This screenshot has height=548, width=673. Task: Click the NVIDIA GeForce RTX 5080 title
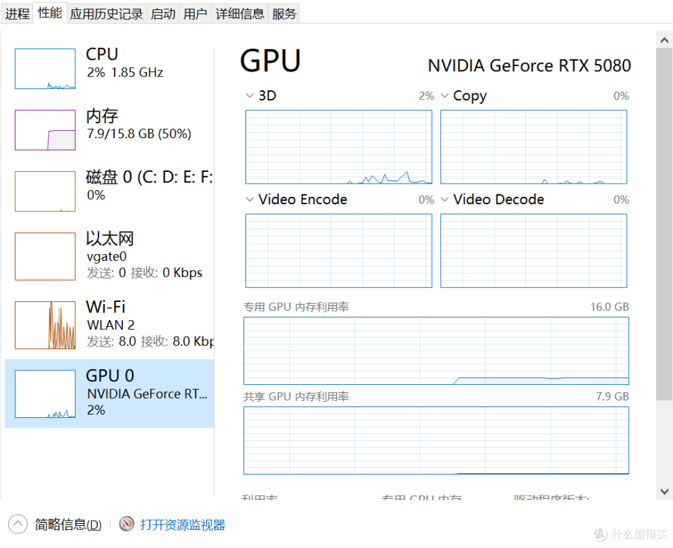(x=529, y=65)
